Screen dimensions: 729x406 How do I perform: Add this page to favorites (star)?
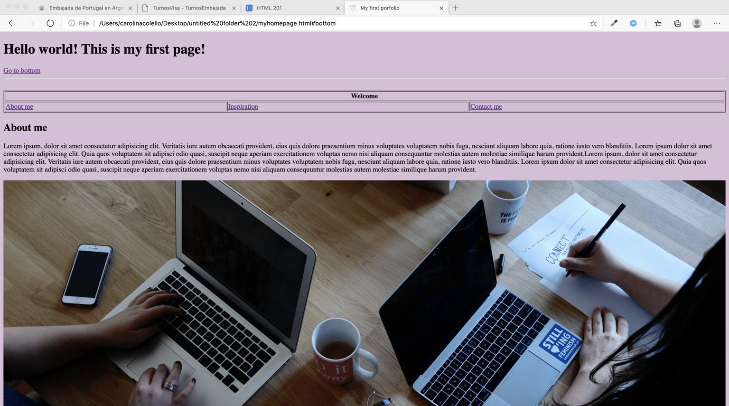[x=593, y=23]
